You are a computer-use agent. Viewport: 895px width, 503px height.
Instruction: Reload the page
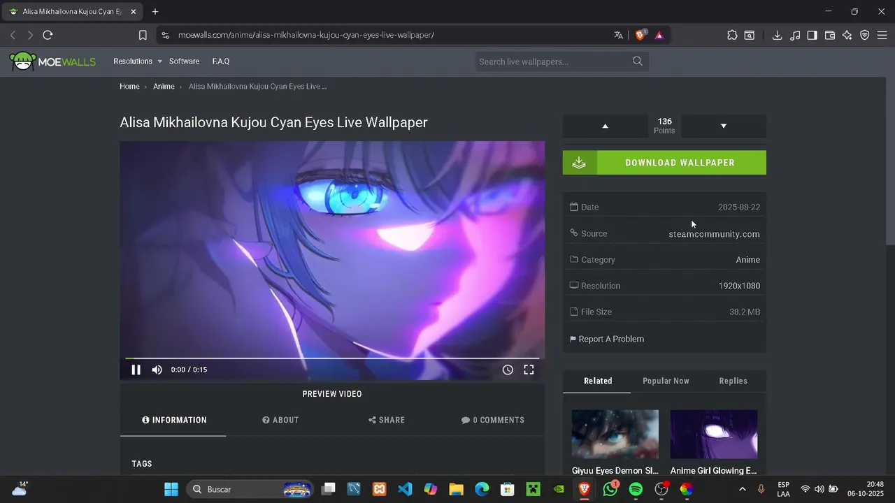click(48, 35)
